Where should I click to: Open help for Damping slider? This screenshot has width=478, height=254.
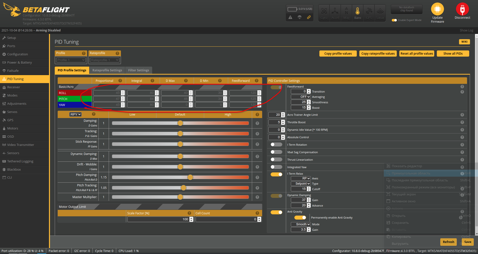(x=257, y=123)
